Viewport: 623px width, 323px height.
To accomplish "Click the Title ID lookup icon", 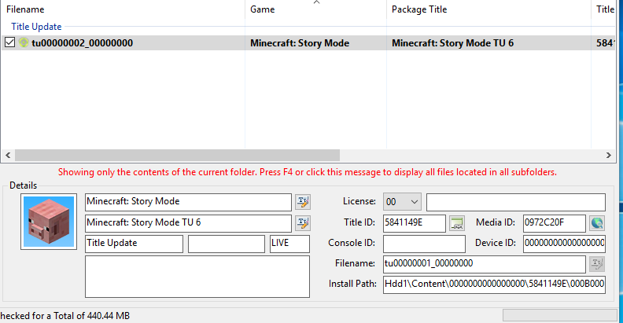I will click(x=457, y=223).
